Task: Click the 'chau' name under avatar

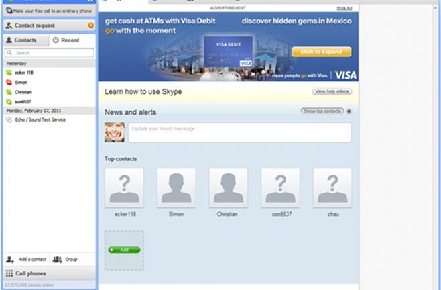Action: pyautogui.click(x=333, y=214)
